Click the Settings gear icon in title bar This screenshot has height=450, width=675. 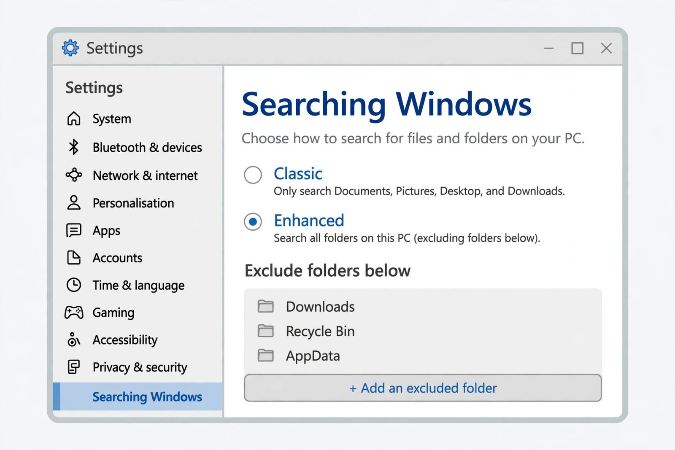click(x=70, y=48)
